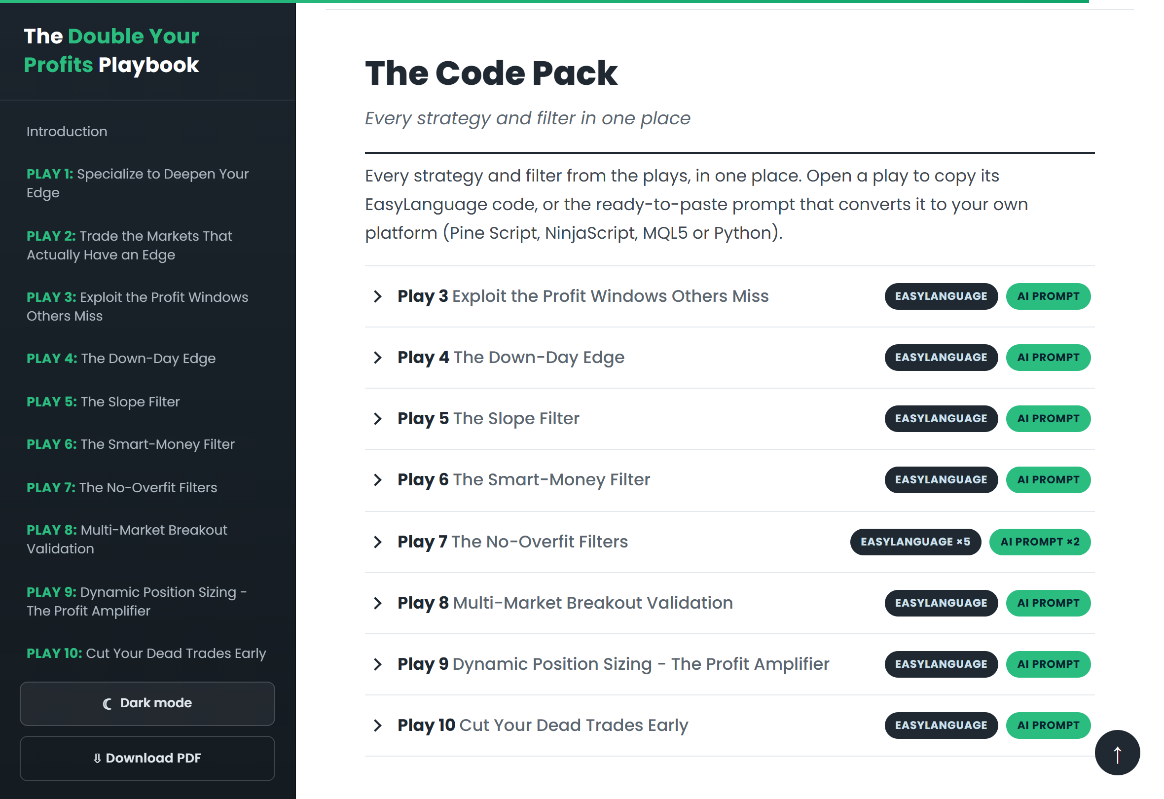
Task: Click the EASYLANGUAGE badge for Play 9
Action: point(941,664)
